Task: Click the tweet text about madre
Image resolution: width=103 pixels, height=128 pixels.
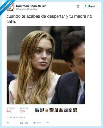Action: pyautogui.click(x=49, y=19)
